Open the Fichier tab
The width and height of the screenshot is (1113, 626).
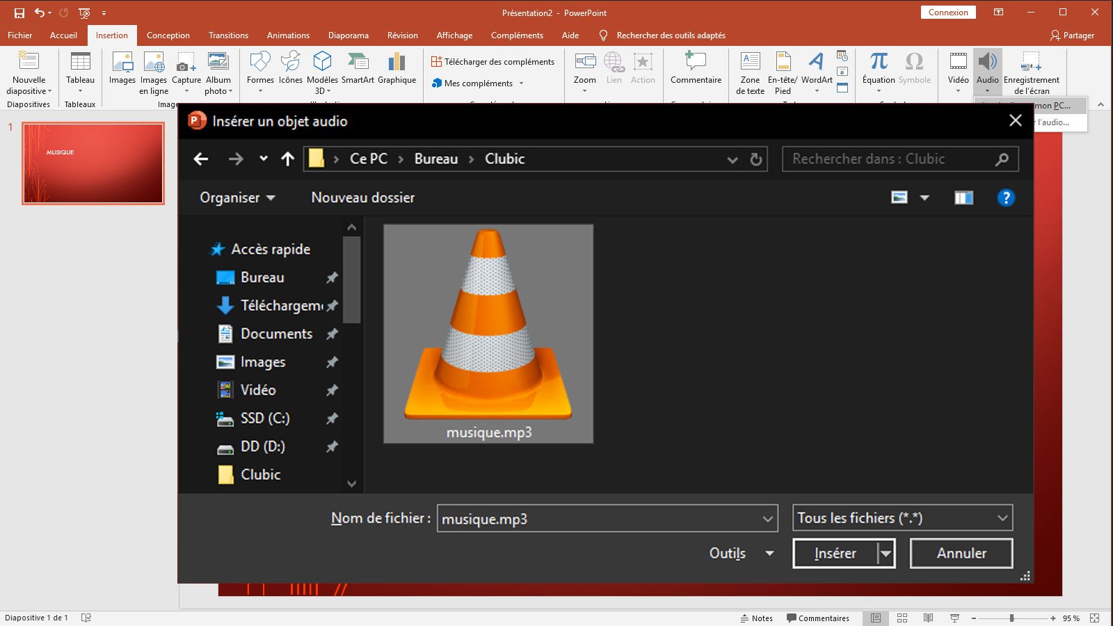point(19,35)
